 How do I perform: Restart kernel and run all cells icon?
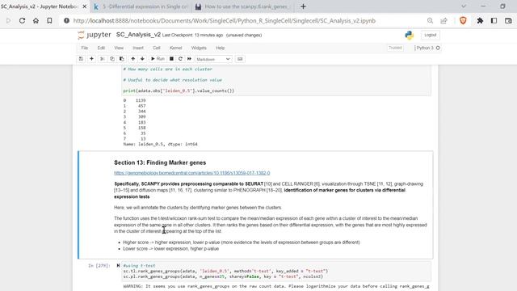(x=189, y=59)
